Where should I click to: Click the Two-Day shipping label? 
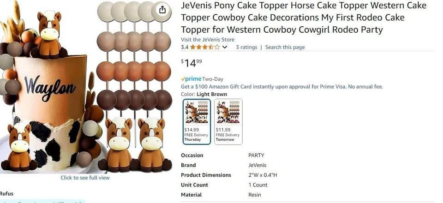click(212, 79)
